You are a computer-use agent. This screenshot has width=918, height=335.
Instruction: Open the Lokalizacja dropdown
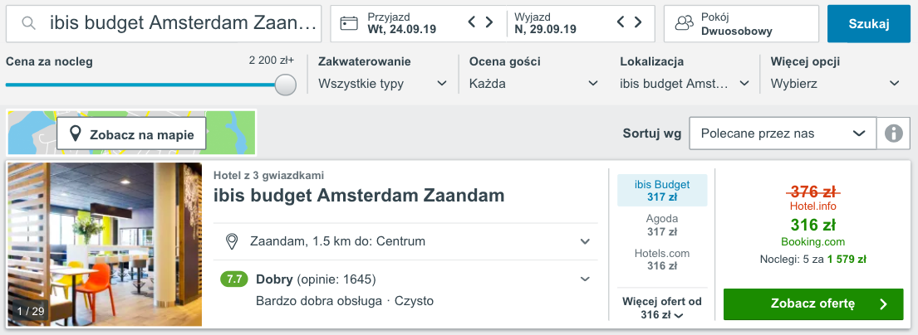pyautogui.click(x=685, y=84)
